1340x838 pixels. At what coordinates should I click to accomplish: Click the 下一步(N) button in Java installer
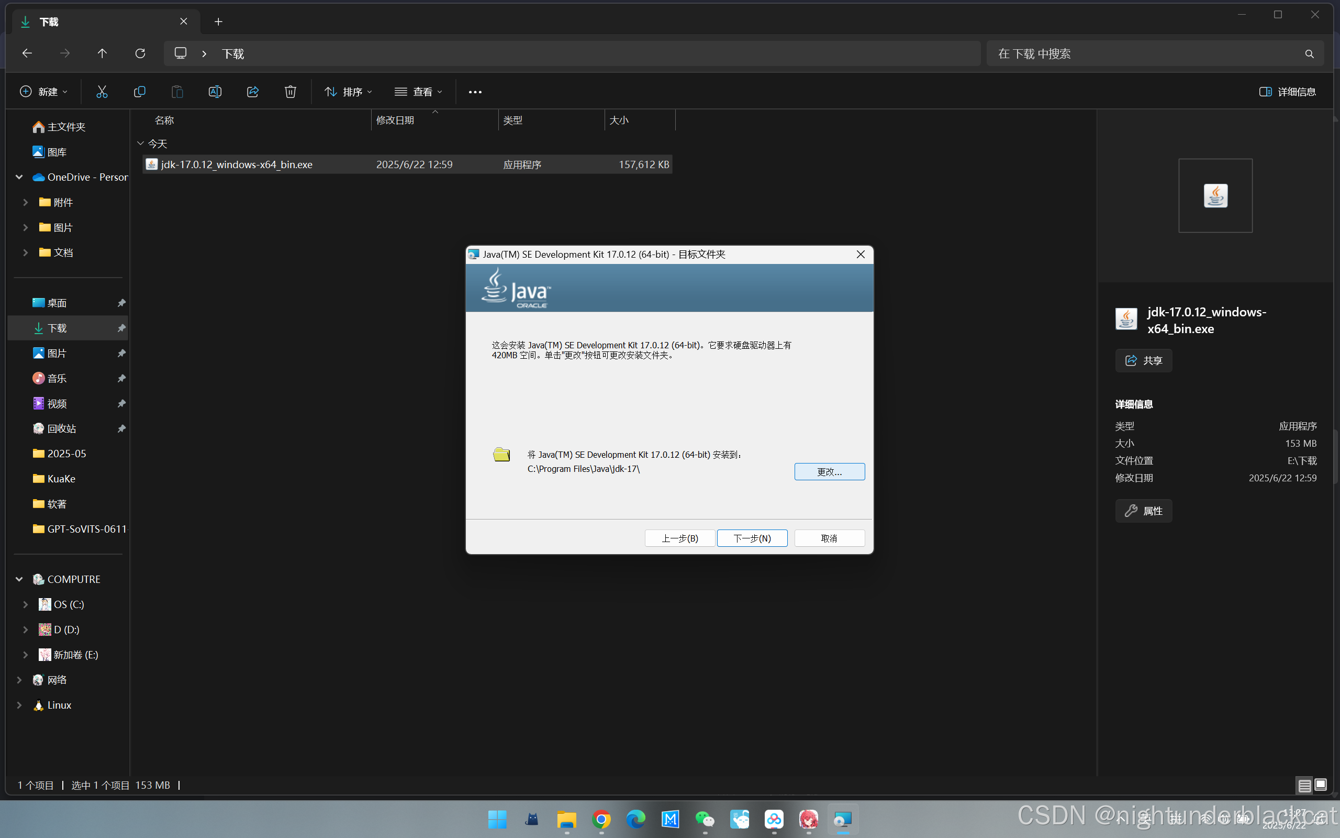point(752,538)
